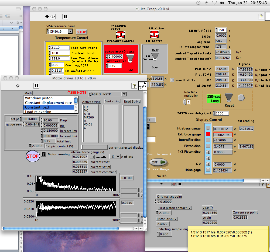Open Time Machine menu bar icon
The height and width of the screenshot is (252, 270).
coord(198,3)
